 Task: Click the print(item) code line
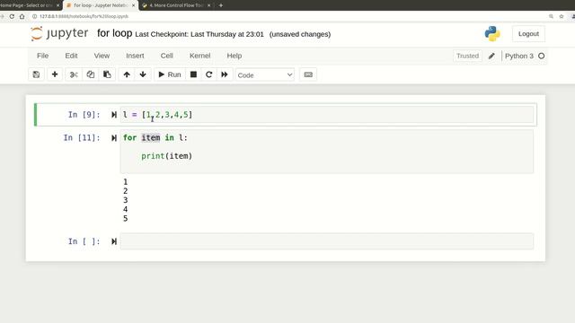(166, 156)
